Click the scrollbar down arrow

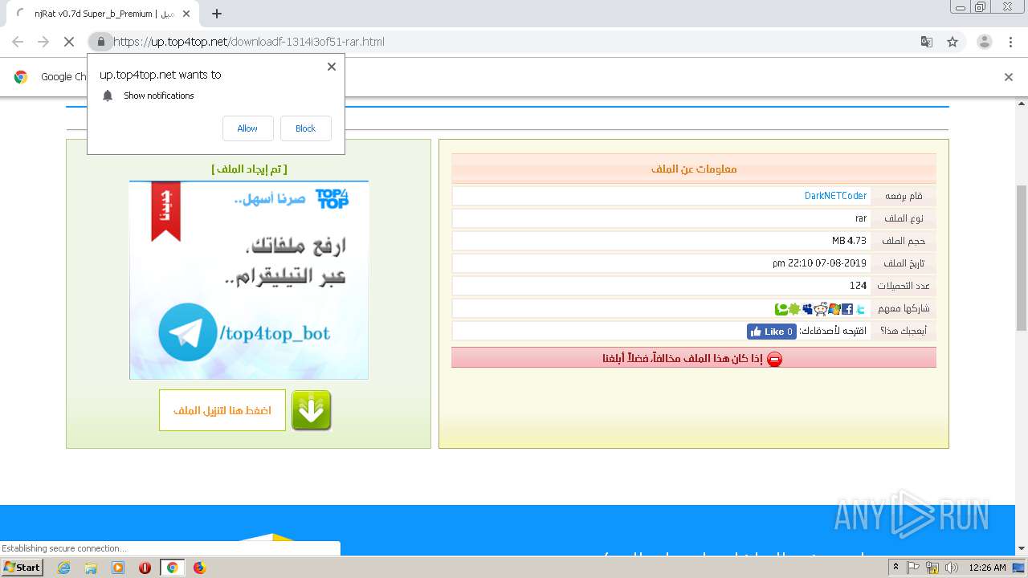1022,549
